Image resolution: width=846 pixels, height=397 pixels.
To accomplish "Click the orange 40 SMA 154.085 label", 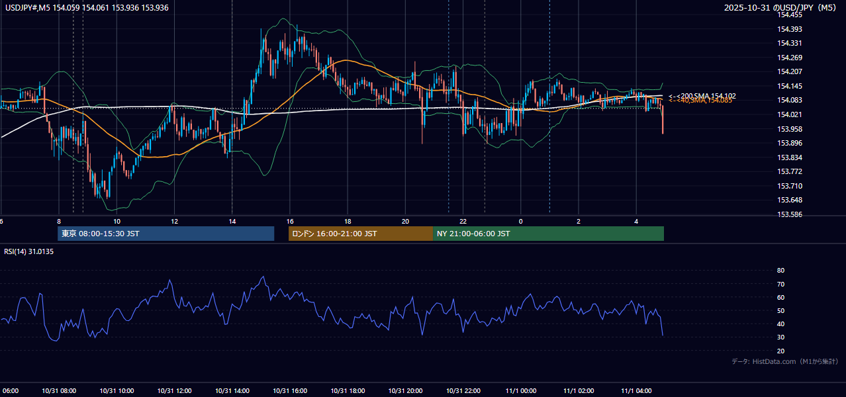I will [x=700, y=101].
